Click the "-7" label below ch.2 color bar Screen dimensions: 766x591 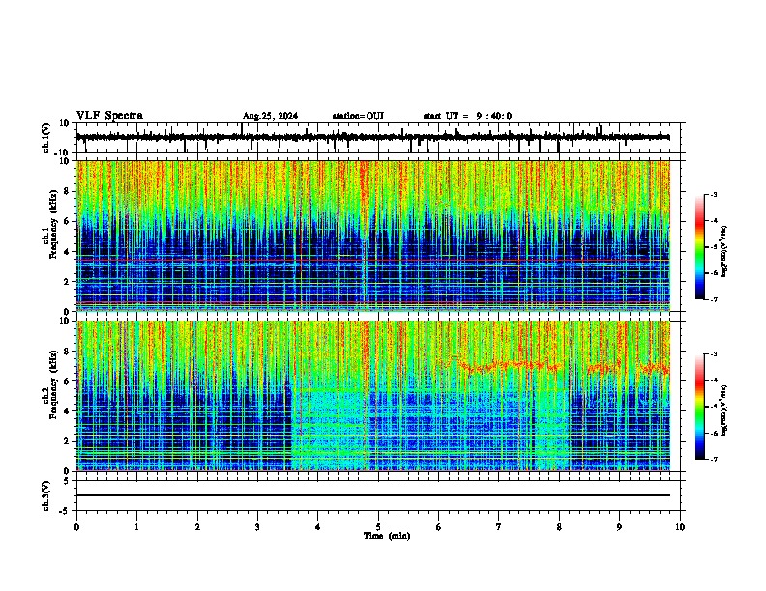(x=713, y=460)
